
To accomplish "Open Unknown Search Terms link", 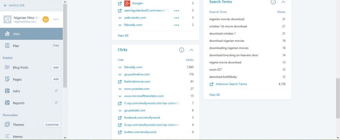I will (231, 84).
